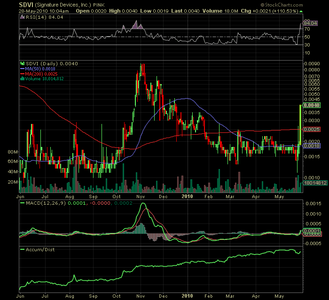The height and width of the screenshot is (300, 329).
Task: Click the SDVI (Daily) 0.0040 legend label
Action: tap(52, 63)
